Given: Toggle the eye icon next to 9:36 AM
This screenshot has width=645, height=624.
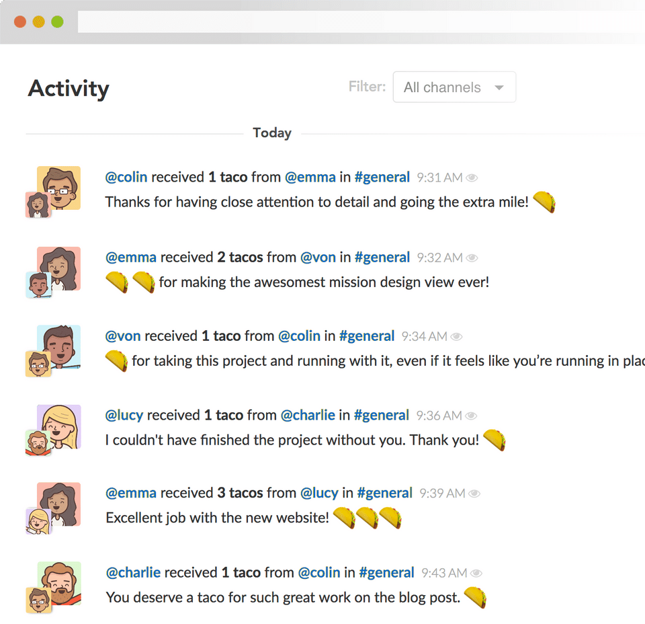Looking at the screenshot, I should (470, 416).
